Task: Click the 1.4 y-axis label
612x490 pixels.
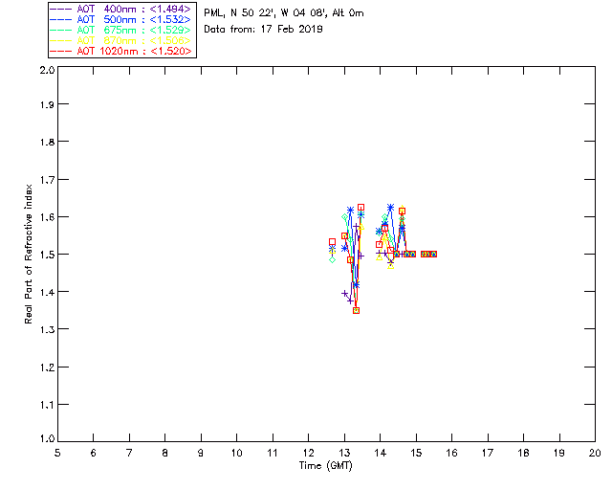Action: (x=47, y=292)
